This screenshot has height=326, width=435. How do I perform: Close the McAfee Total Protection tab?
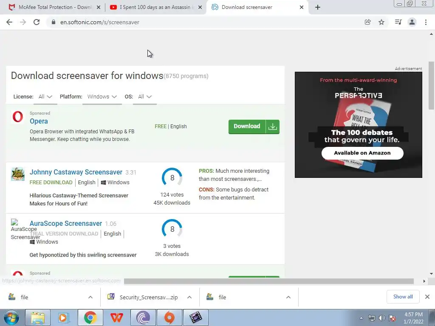[x=99, y=8]
